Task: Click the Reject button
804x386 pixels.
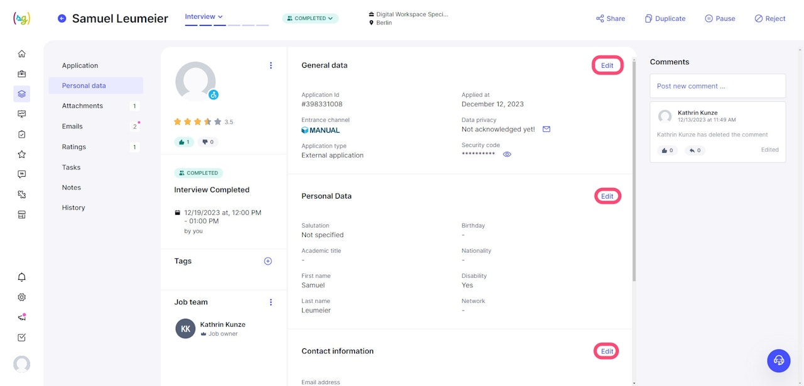Action: (770, 18)
